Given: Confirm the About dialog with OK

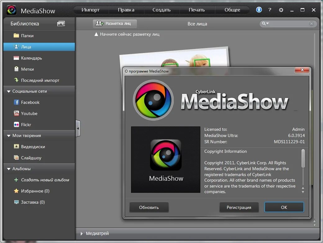Looking at the screenshot, I should (284, 207).
